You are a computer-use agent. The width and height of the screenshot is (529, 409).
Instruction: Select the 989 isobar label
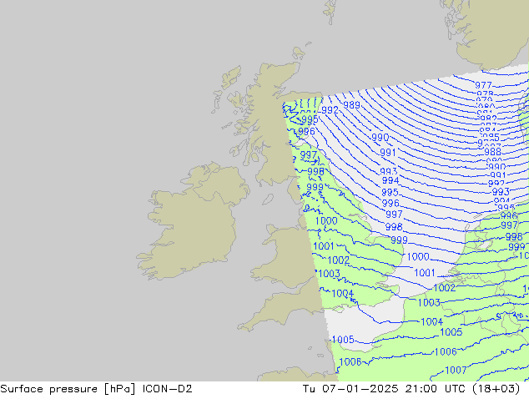point(351,105)
